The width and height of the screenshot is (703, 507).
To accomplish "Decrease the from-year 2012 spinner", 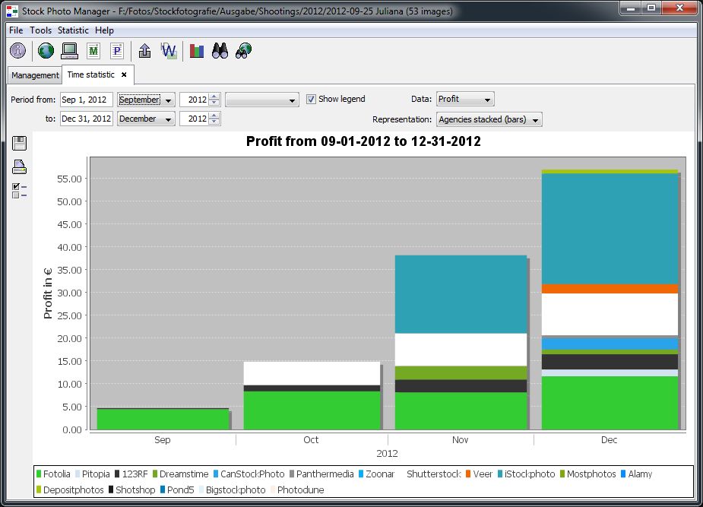I will click(214, 103).
